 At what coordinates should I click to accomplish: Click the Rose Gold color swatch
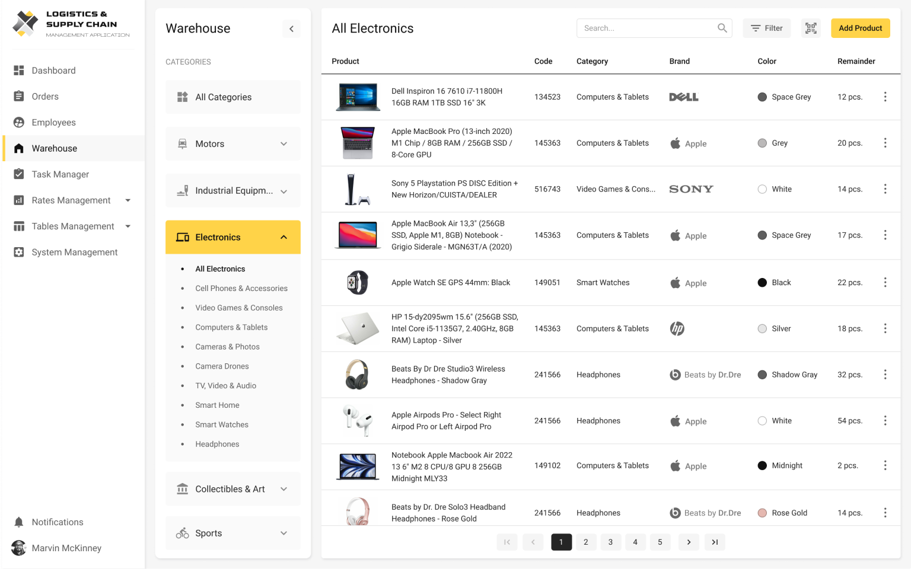click(x=762, y=513)
